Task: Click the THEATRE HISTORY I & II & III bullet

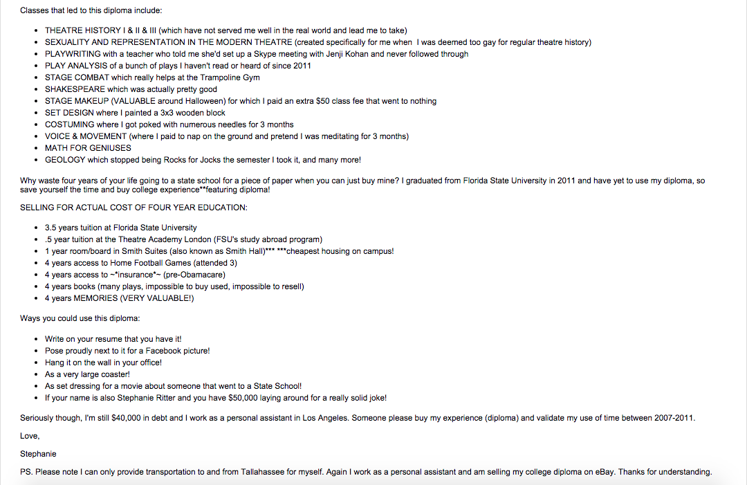Action: coord(225,30)
